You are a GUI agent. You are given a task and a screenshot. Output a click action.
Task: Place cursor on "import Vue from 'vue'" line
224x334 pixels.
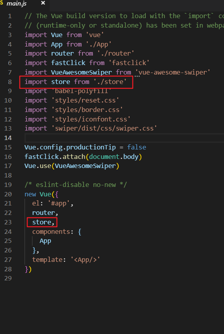[x=64, y=35]
